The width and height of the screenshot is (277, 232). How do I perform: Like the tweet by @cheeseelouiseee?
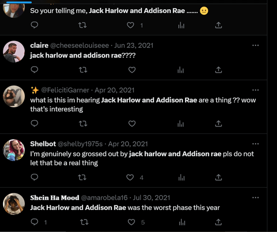pos(132,70)
